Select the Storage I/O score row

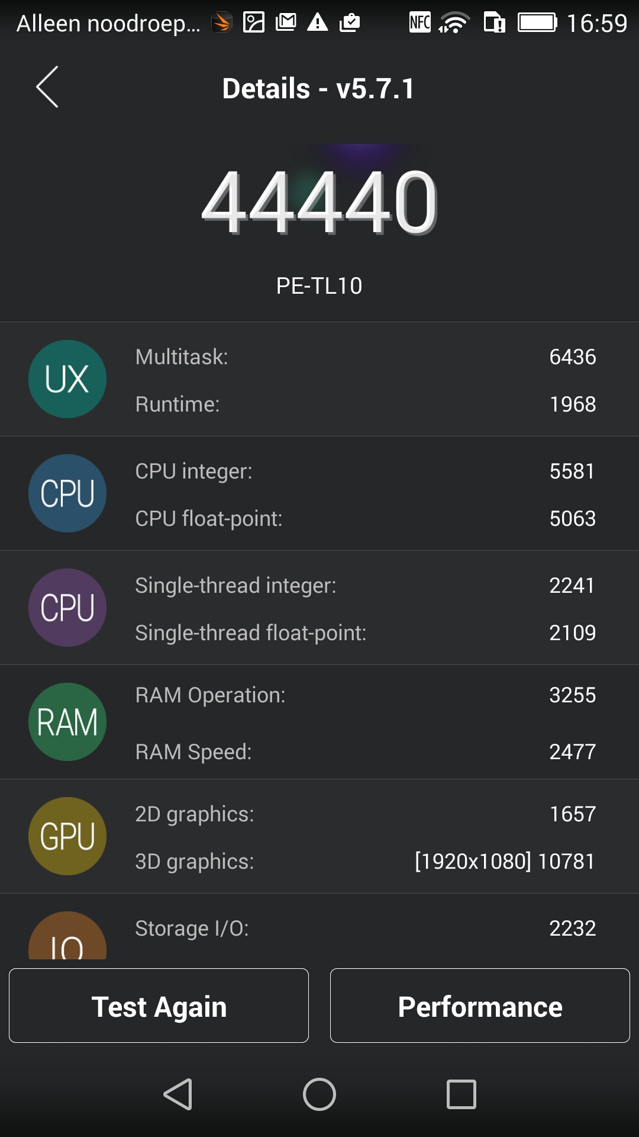pos(366,928)
